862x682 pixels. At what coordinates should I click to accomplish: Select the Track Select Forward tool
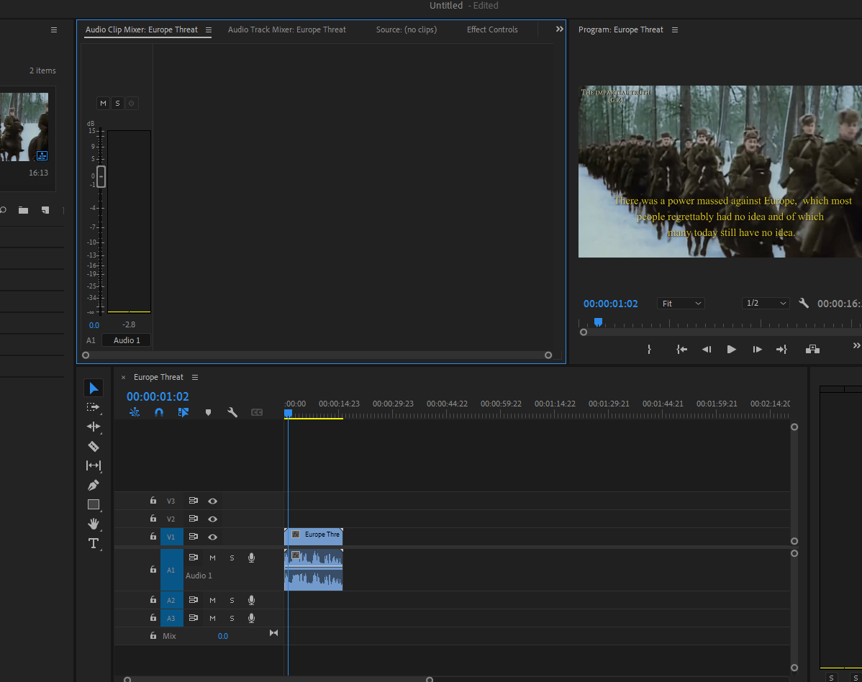point(94,406)
